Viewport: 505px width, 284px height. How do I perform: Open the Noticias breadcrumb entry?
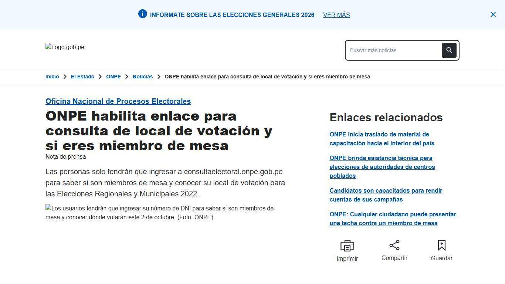[143, 77]
